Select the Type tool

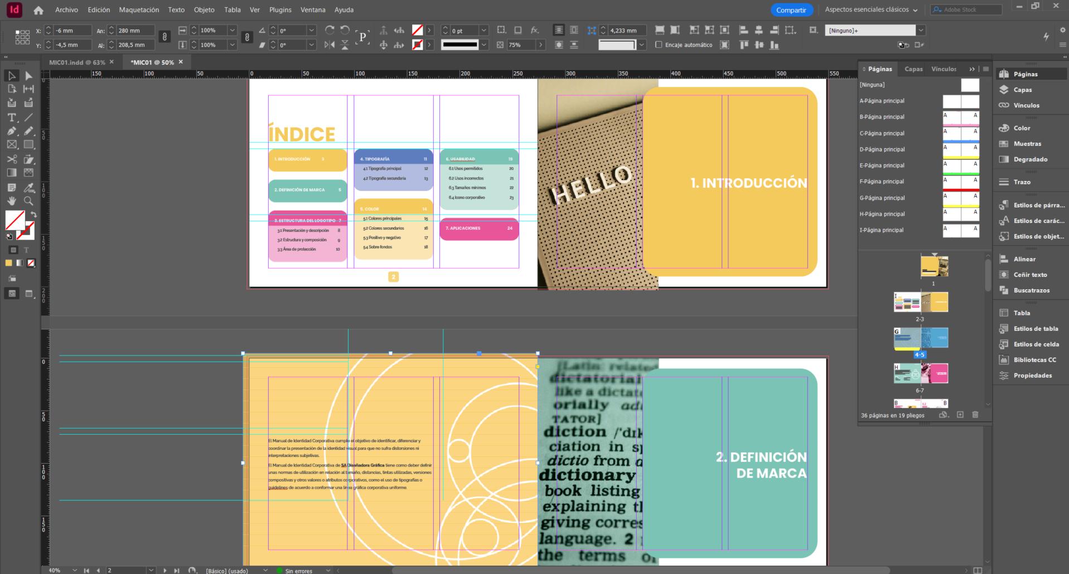pyautogui.click(x=11, y=118)
